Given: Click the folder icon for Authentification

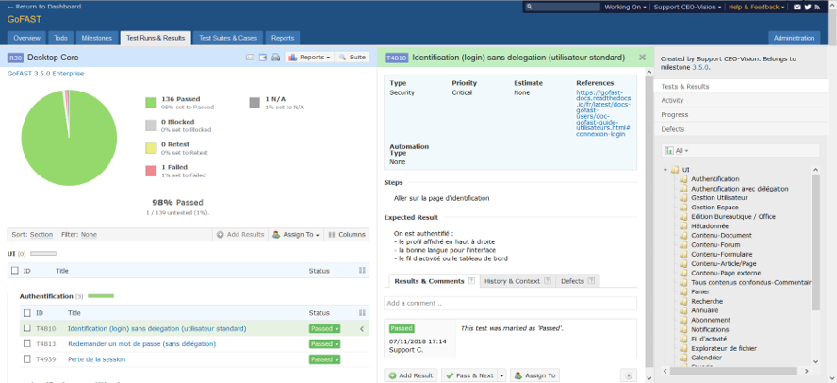Looking at the screenshot, I should coord(683,179).
